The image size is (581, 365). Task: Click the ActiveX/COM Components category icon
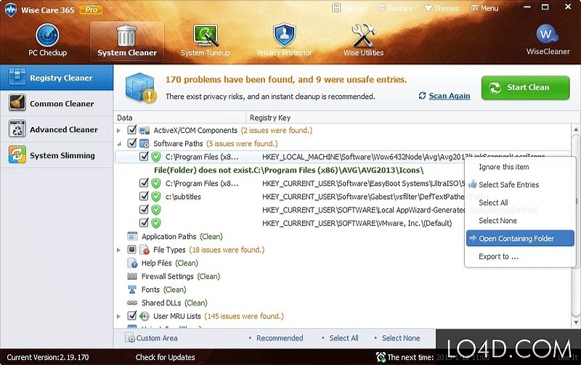pos(144,131)
